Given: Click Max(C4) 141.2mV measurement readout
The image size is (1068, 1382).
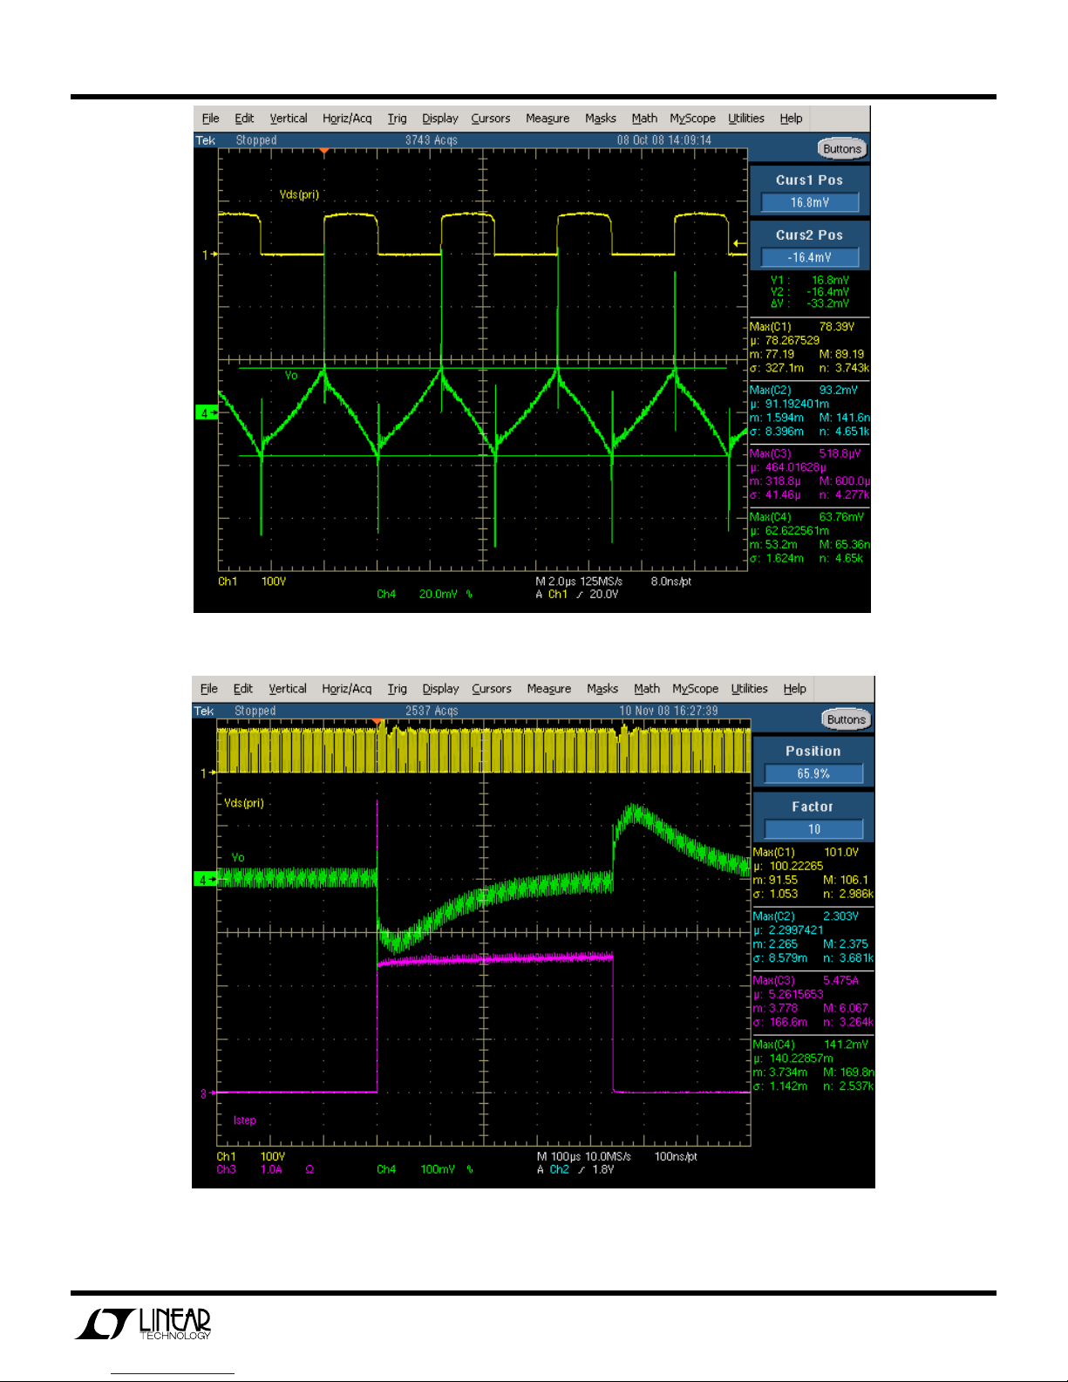Looking at the screenshot, I should pyautogui.click(x=812, y=1045).
